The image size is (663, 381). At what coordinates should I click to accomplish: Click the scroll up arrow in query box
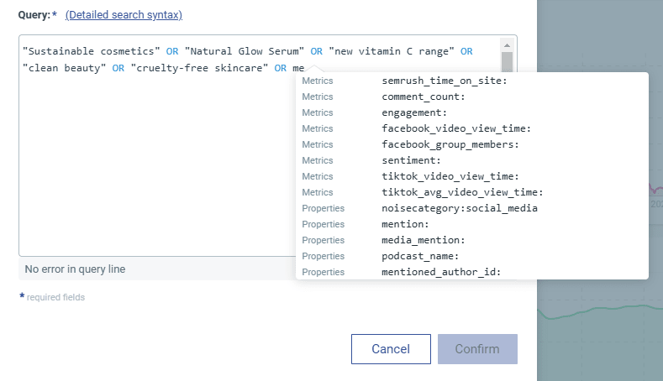coord(507,44)
